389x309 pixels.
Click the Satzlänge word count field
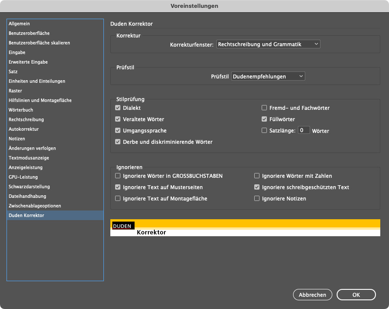[x=304, y=130]
